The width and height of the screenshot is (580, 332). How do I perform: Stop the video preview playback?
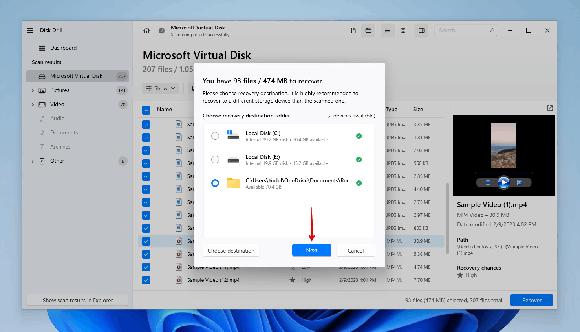[488, 183]
